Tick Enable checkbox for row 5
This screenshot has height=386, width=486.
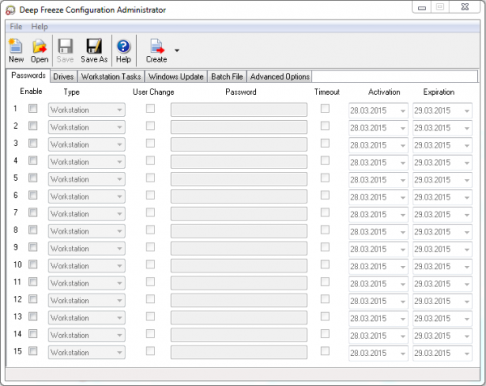tap(33, 178)
